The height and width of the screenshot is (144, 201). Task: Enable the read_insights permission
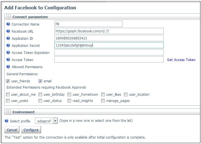pos(69,101)
